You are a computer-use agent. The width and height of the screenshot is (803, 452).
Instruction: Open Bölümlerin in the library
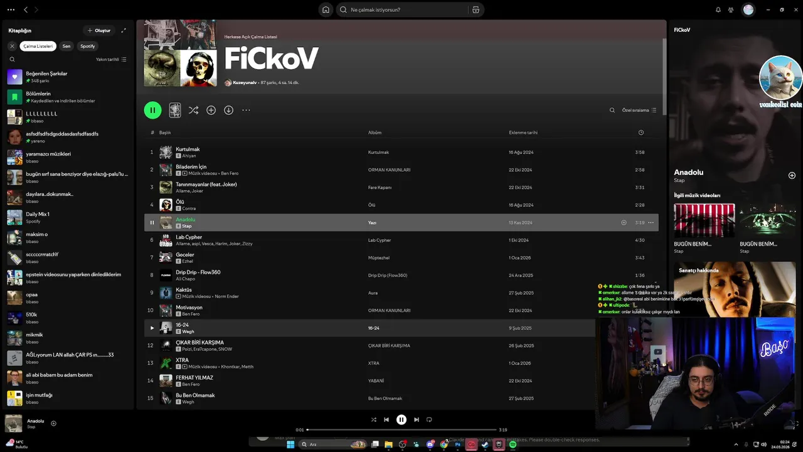tap(69, 97)
